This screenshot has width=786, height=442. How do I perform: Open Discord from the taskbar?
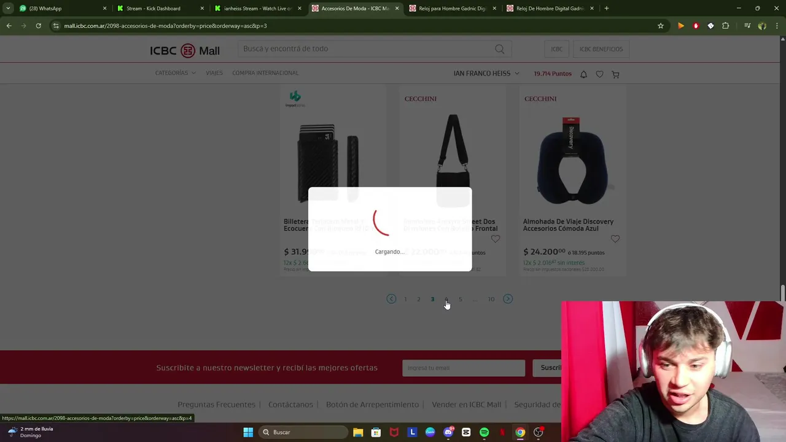[448, 432]
